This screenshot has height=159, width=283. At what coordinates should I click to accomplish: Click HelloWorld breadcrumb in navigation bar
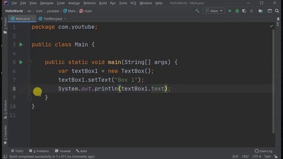click(14, 11)
